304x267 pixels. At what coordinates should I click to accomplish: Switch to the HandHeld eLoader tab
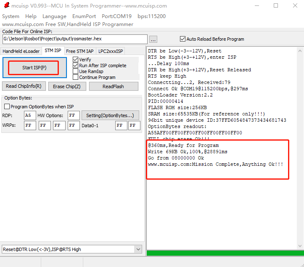[x=21, y=51]
